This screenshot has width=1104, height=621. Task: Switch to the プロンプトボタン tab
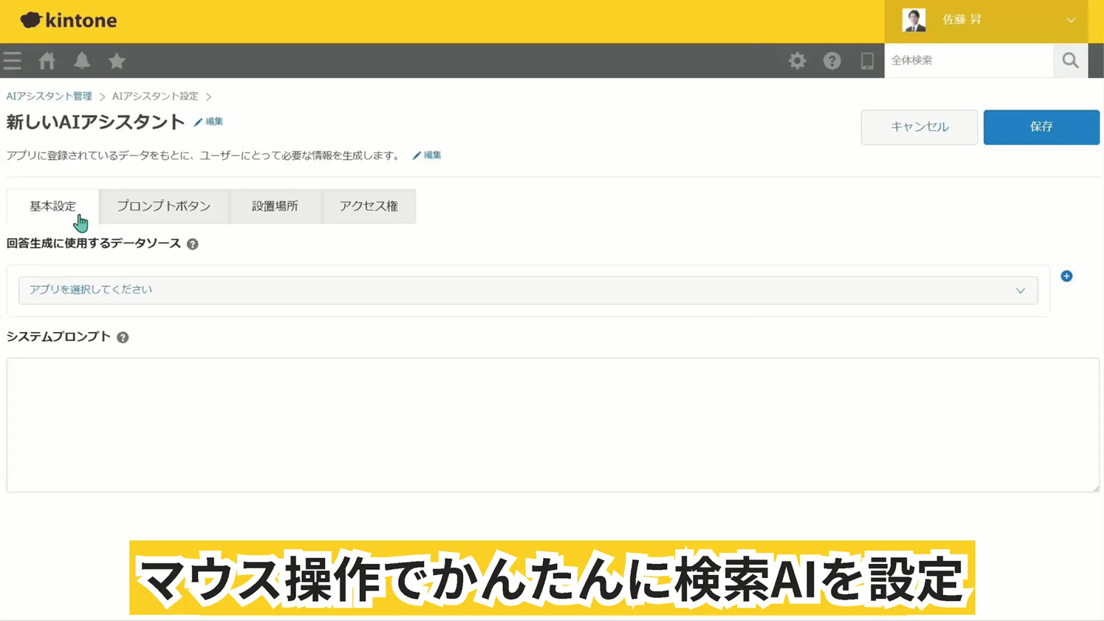pyautogui.click(x=164, y=206)
